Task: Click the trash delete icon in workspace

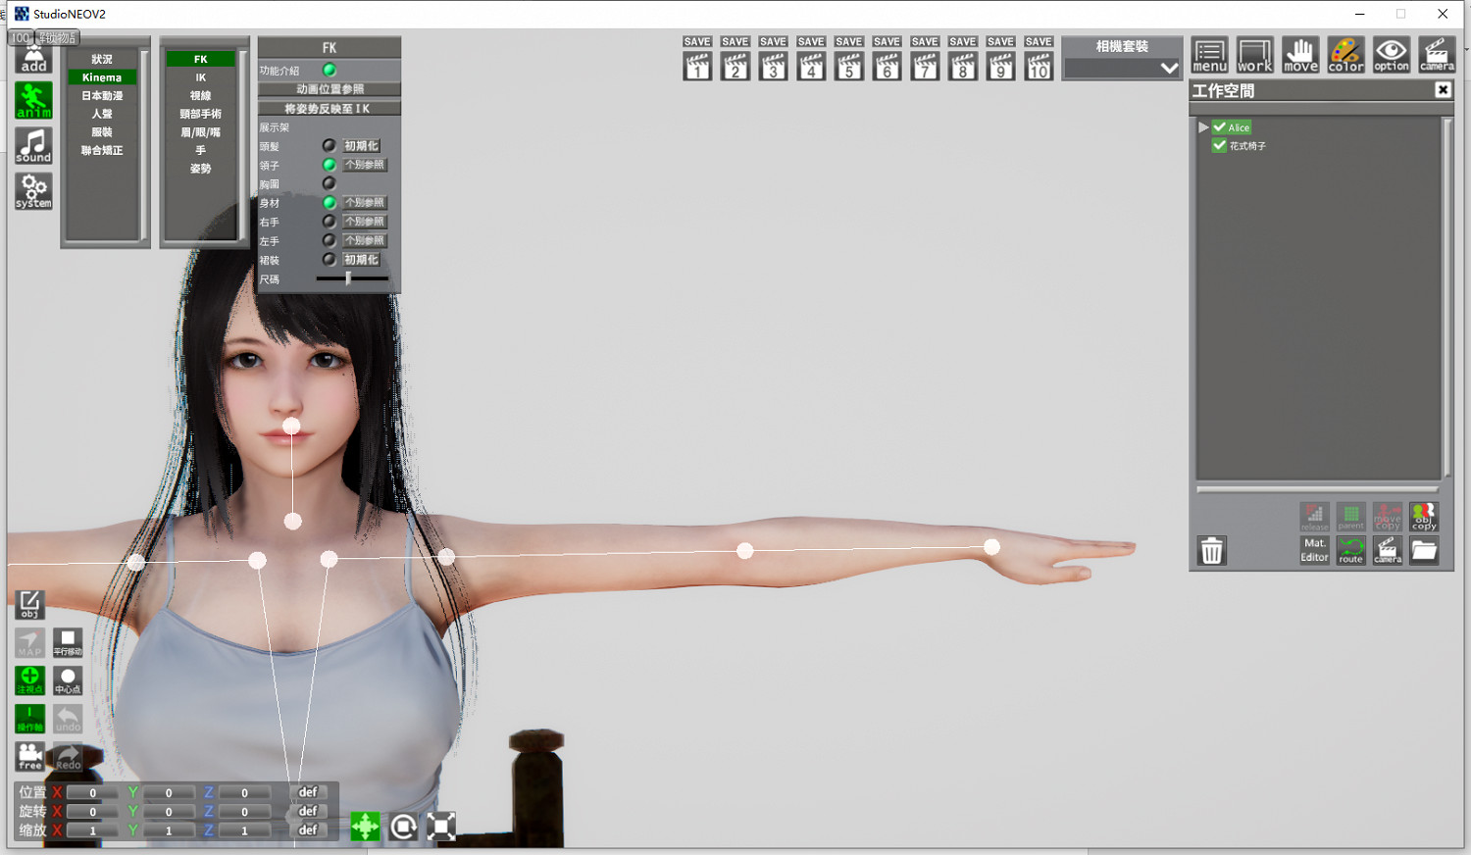Action: coord(1212,550)
